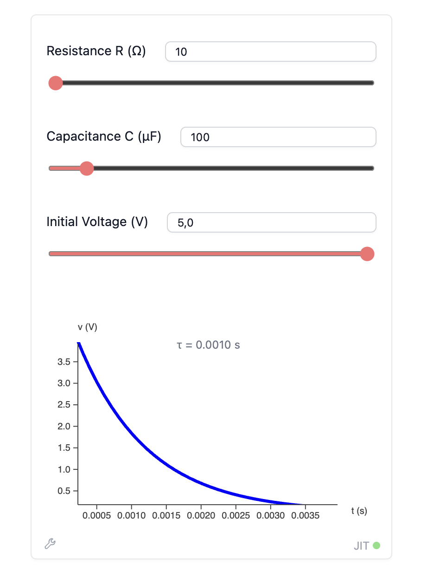Focus the Capacitance C input field

pos(278,137)
